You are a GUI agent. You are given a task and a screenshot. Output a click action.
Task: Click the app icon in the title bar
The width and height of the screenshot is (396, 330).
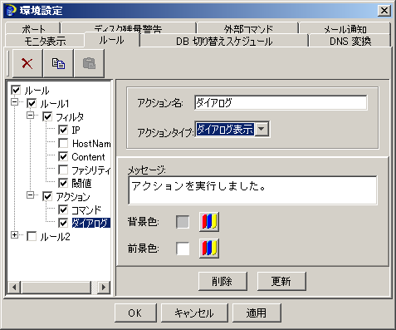point(11,11)
